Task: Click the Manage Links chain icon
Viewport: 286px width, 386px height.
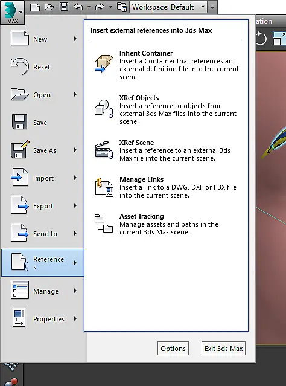Action: [x=104, y=187]
